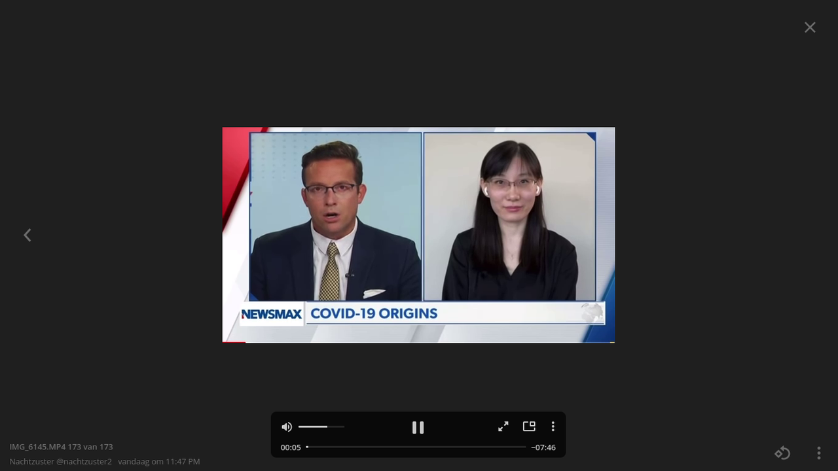
Task: Toggle the remaining time display -07:46
Action: click(543, 447)
